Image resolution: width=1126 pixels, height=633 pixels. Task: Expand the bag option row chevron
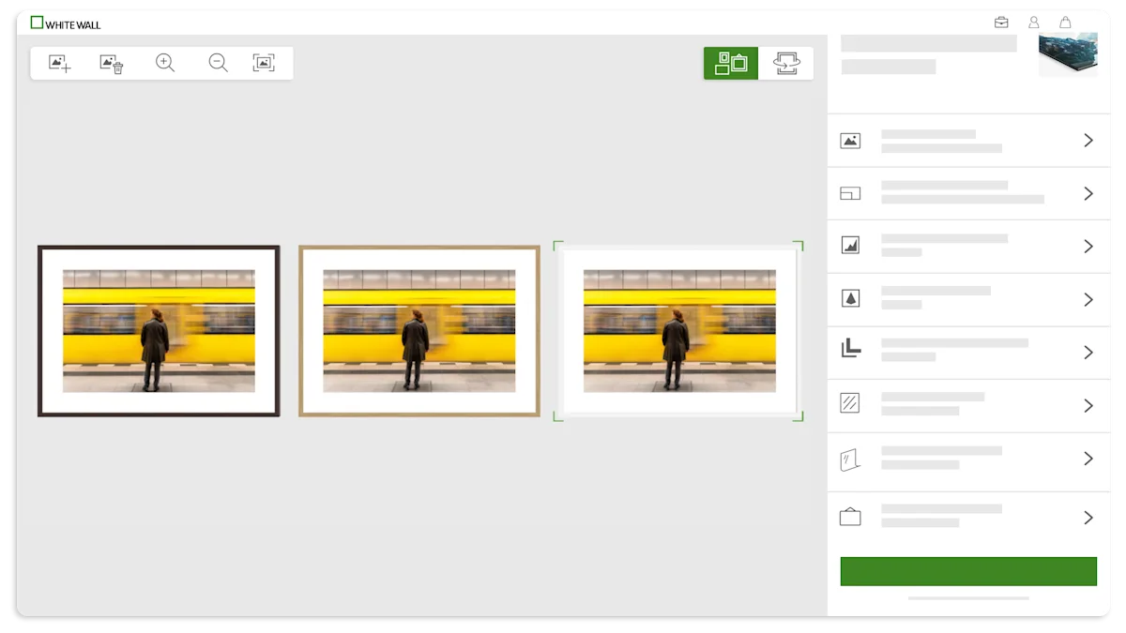[1088, 518]
